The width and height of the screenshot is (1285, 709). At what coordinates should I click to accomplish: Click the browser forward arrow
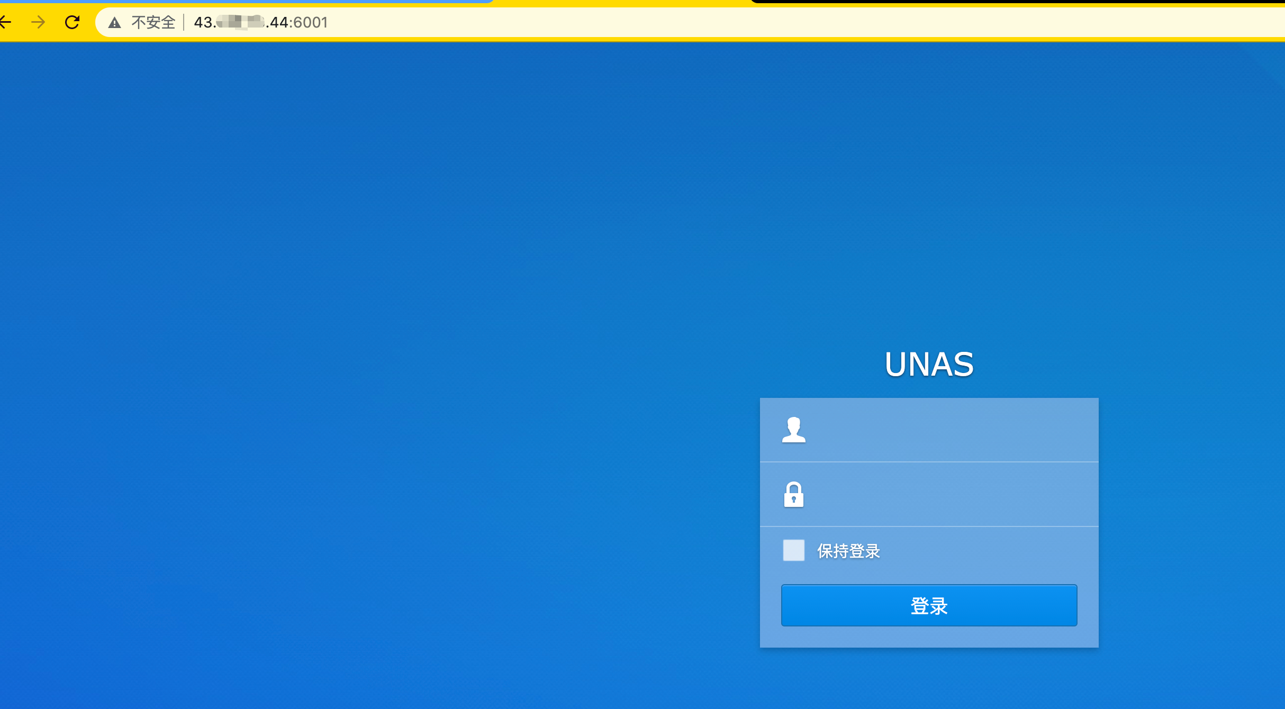coord(38,22)
